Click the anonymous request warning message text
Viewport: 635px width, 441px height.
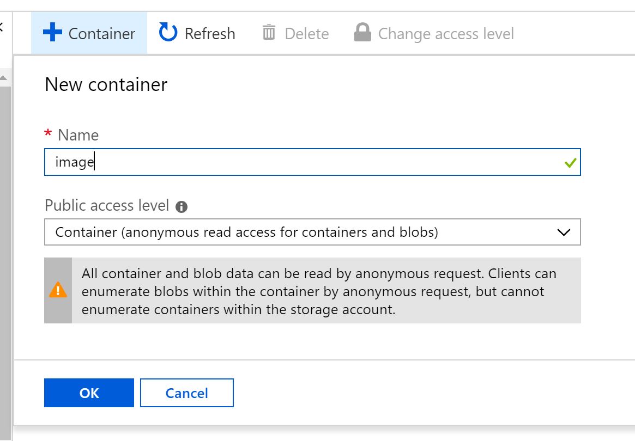[x=319, y=291]
